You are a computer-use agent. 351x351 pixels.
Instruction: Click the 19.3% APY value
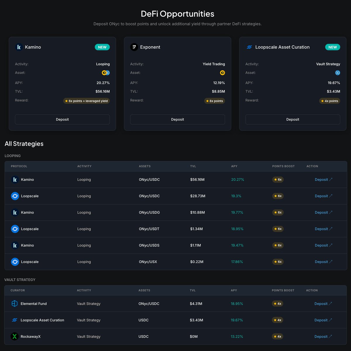click(x=236, y=196)
